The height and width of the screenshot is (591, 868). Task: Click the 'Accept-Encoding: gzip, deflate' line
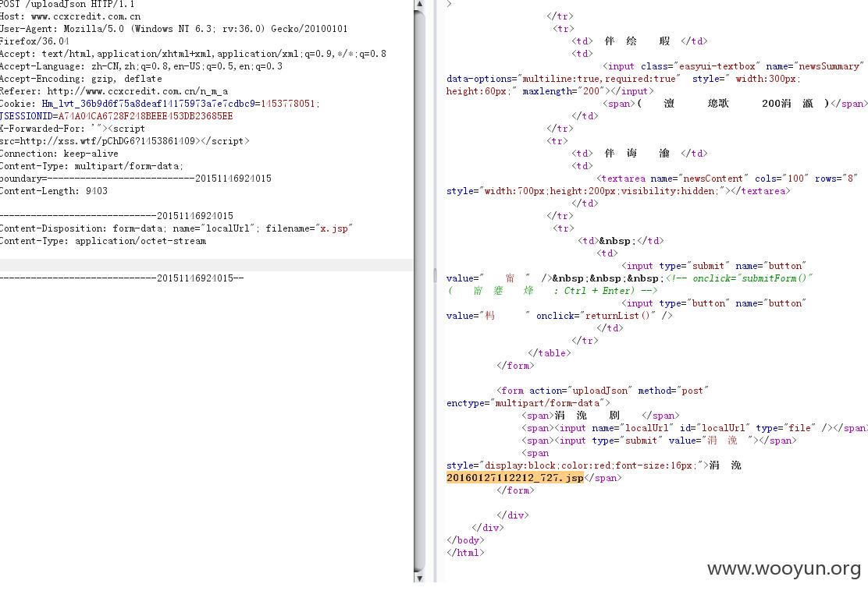[81, 79]
